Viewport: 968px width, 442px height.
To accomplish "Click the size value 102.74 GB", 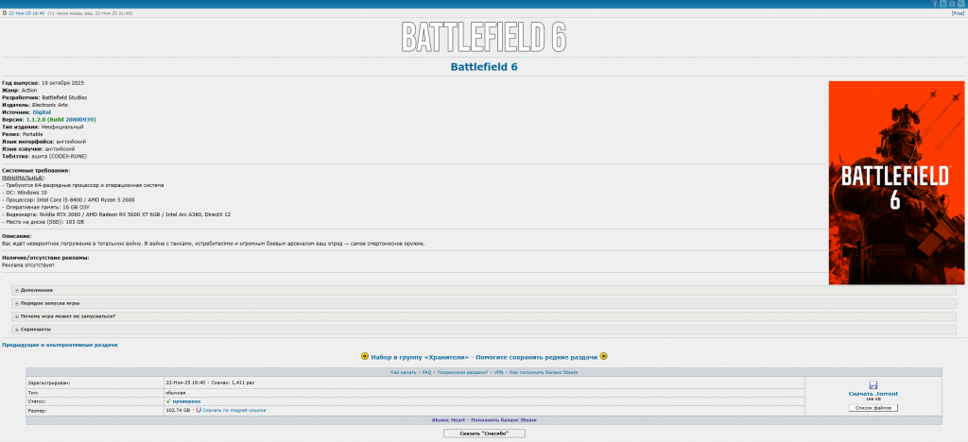I will coord(178,410).
